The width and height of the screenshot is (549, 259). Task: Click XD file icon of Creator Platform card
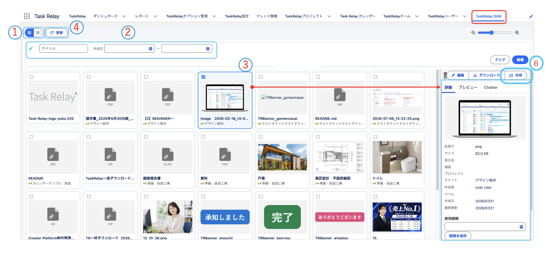pos(53,214)
